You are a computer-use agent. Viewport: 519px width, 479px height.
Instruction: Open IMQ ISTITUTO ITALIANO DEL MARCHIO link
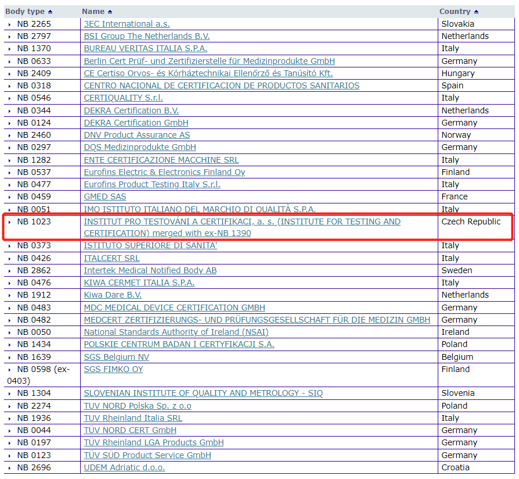(200, 209)
